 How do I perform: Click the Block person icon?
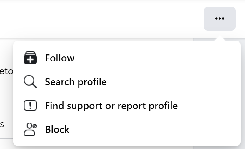[30, 129]
